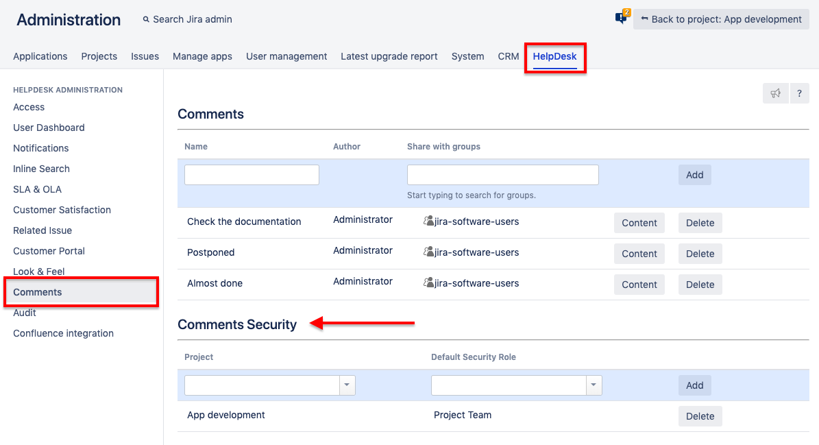Viewport: 819px width, 445px height.
Task: Delete the App development security entry
Action: 700,416
